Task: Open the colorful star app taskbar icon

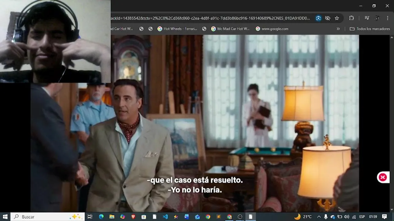Action: [176, 217]
